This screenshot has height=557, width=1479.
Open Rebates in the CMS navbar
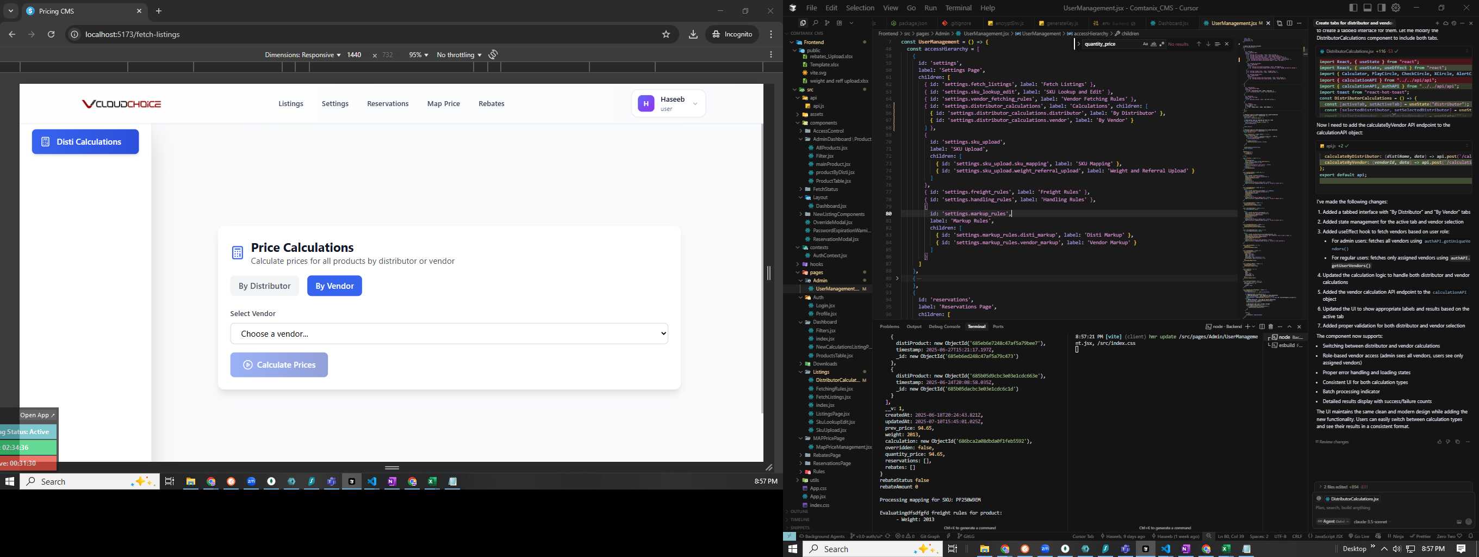(x=492, y=104)
